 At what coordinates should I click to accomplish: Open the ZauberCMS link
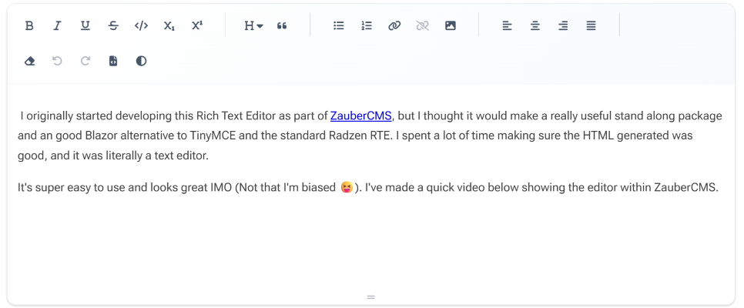pos(360,116)
